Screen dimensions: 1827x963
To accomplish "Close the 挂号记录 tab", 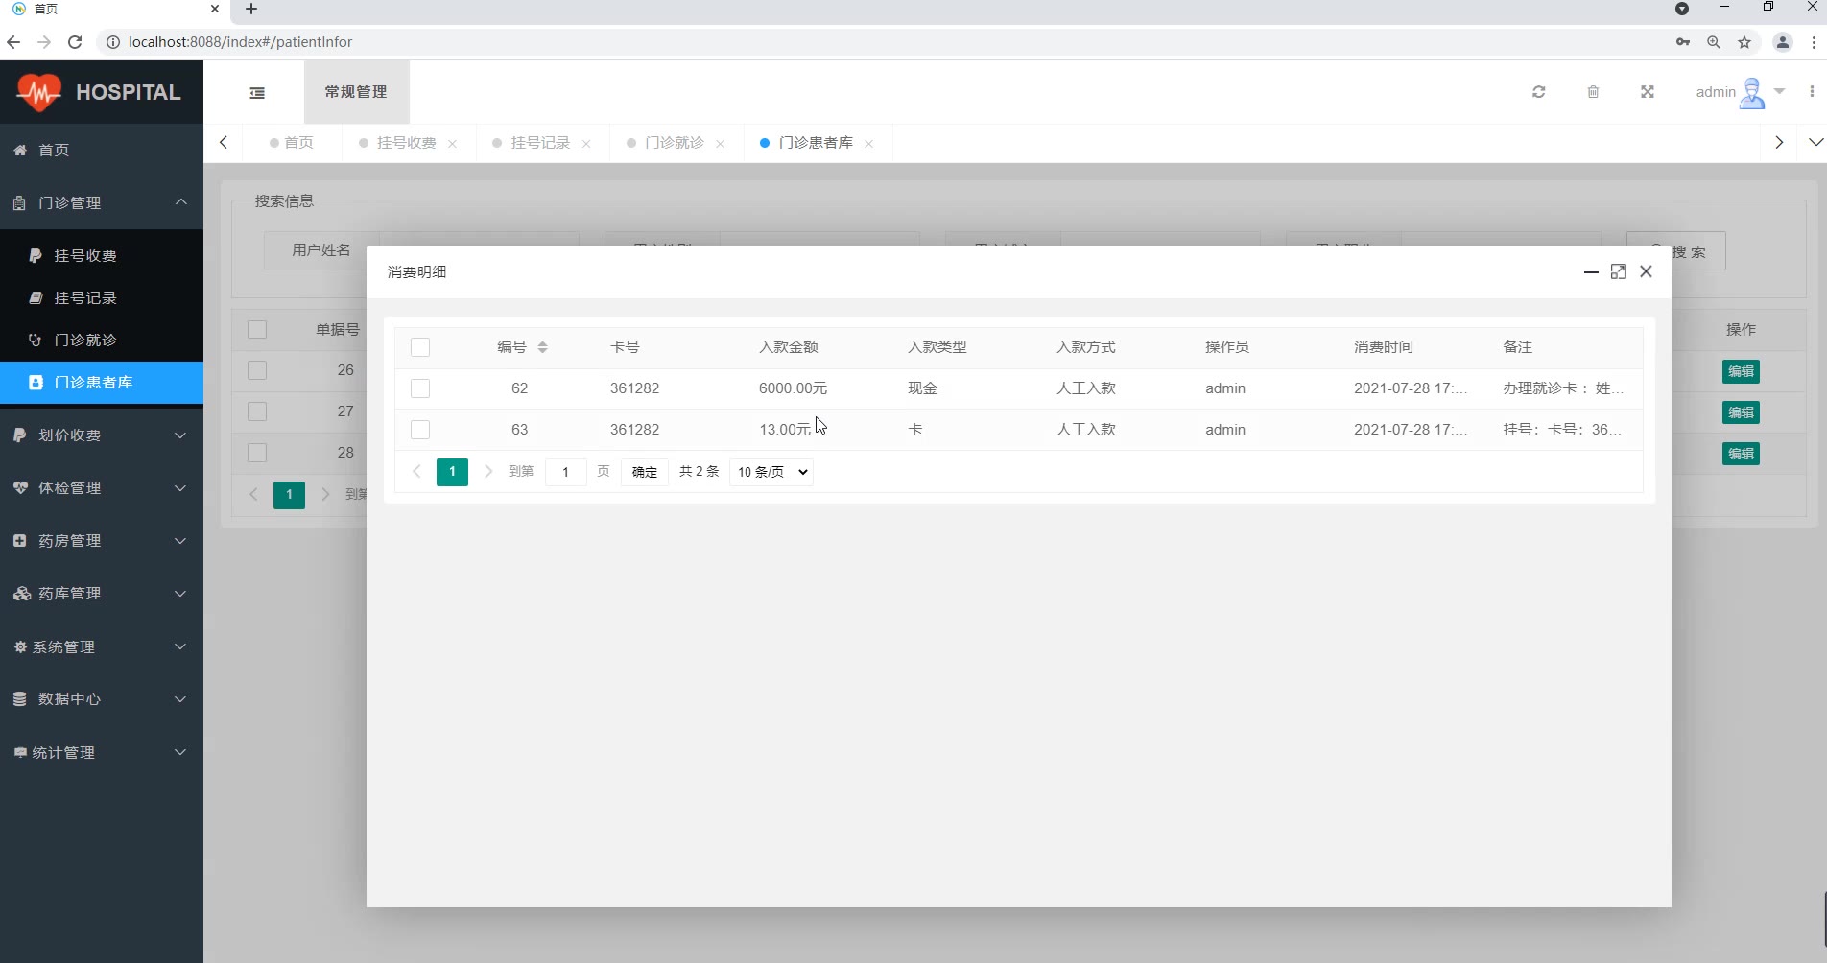I will (x=586, y=144).
